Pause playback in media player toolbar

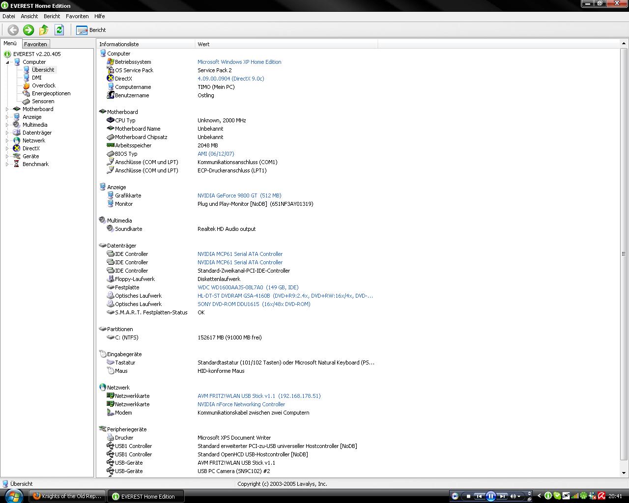490,496
